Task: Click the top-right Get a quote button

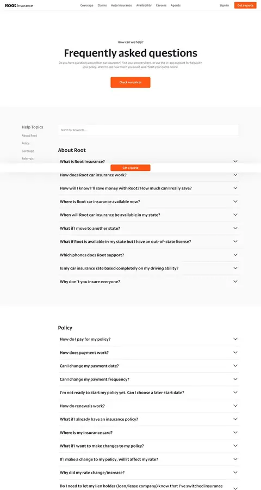Action: pos(245,5)
